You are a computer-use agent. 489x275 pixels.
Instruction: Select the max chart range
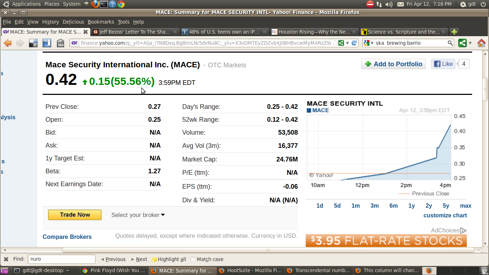click(x=466, y=206)
